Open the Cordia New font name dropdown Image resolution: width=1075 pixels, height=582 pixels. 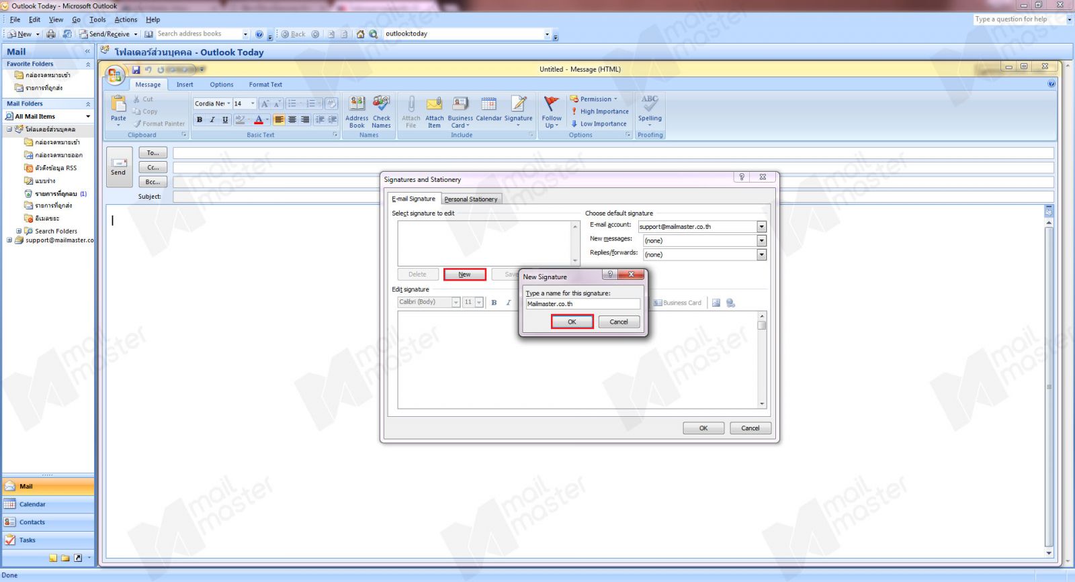tap(228, 103)
